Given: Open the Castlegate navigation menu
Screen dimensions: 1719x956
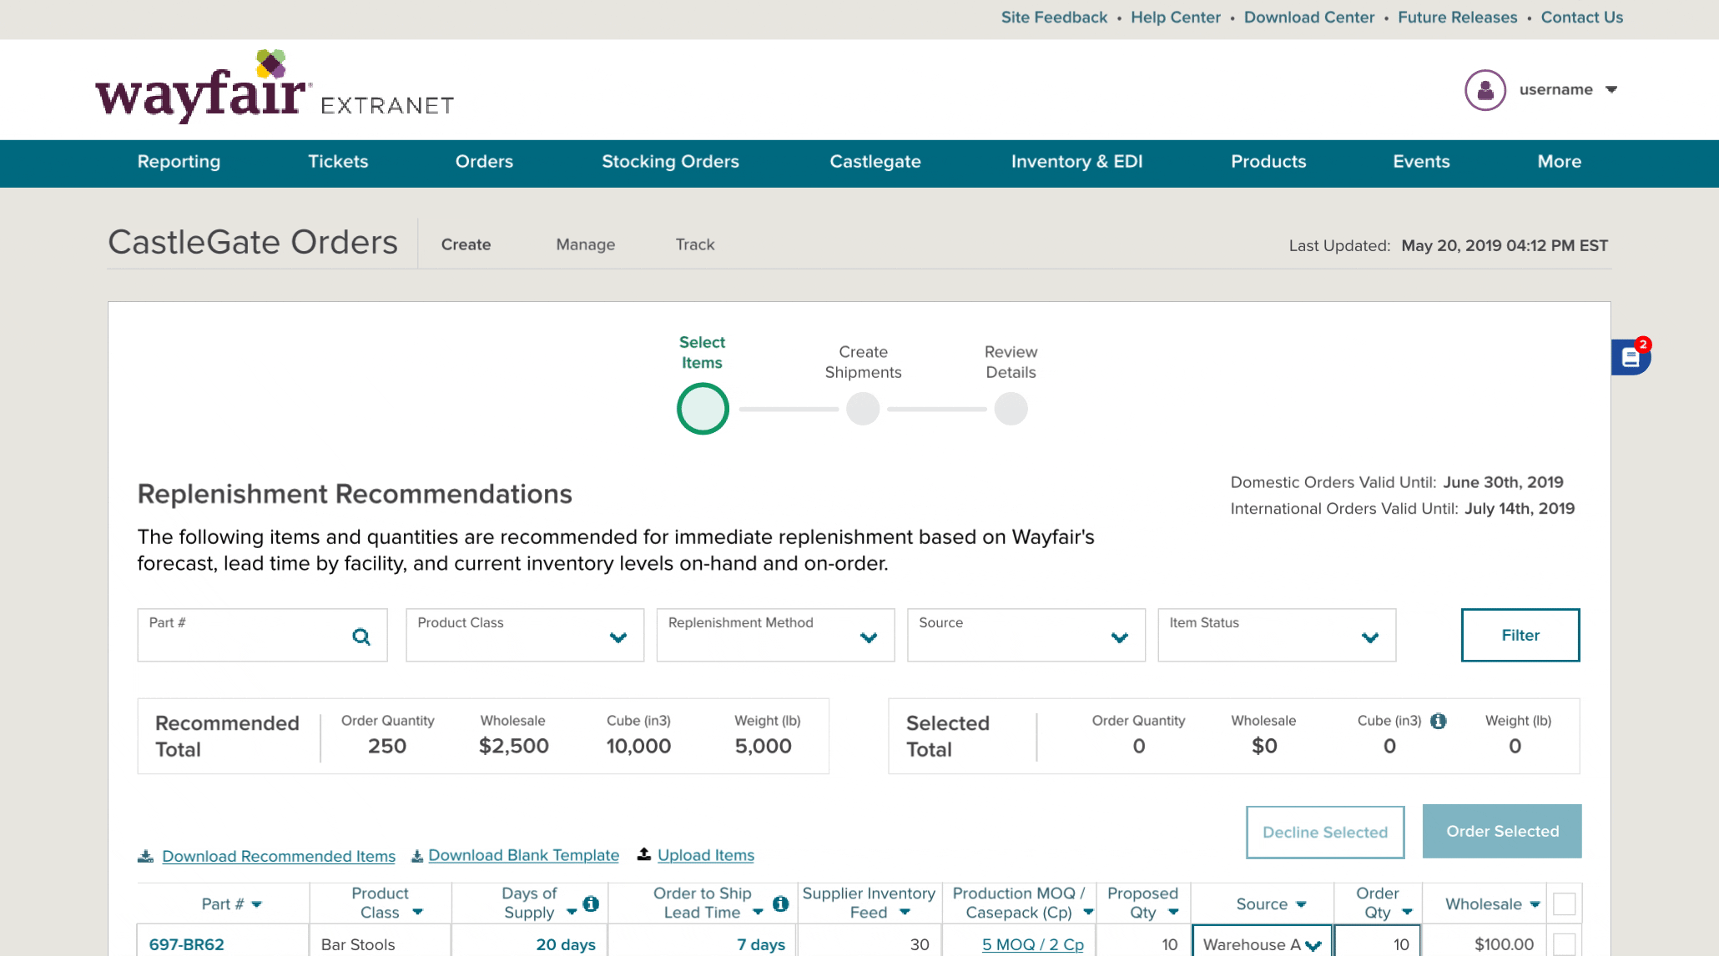Looking at the screenshot, I should (x=875, y=162).
